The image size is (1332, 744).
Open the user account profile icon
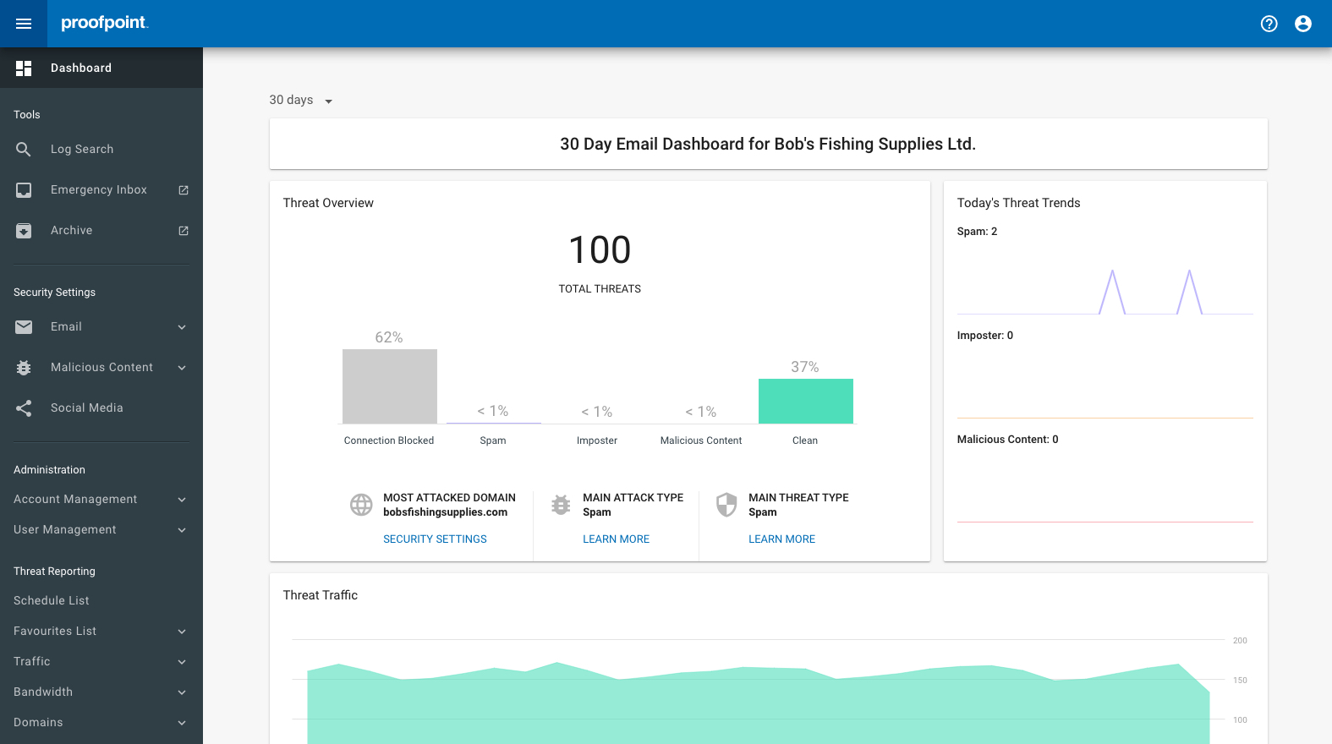pos(1303,24)
